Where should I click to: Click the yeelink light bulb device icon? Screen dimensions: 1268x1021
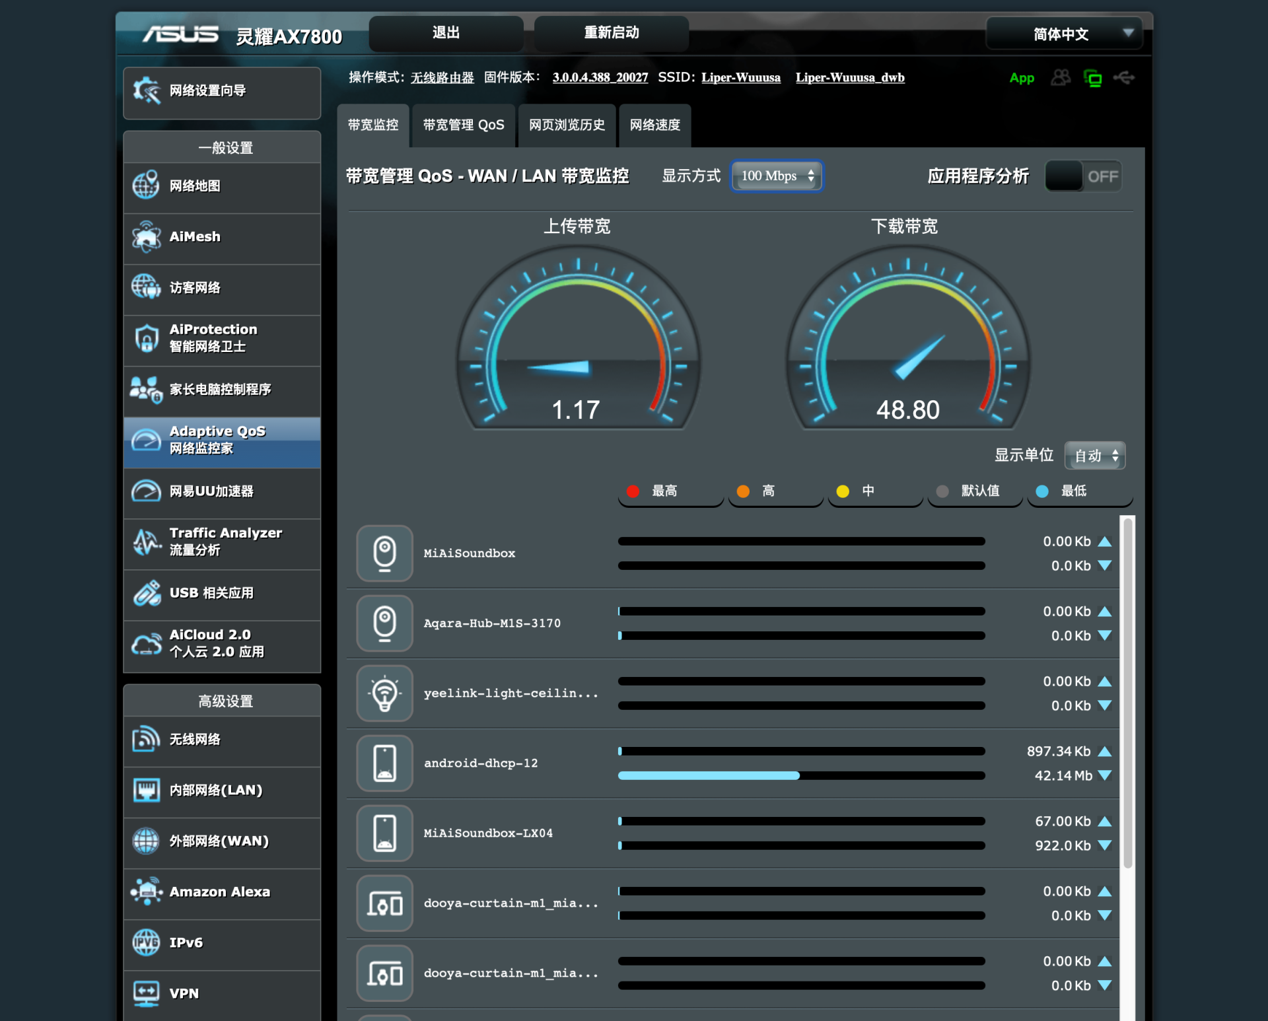tap(384, 693)
